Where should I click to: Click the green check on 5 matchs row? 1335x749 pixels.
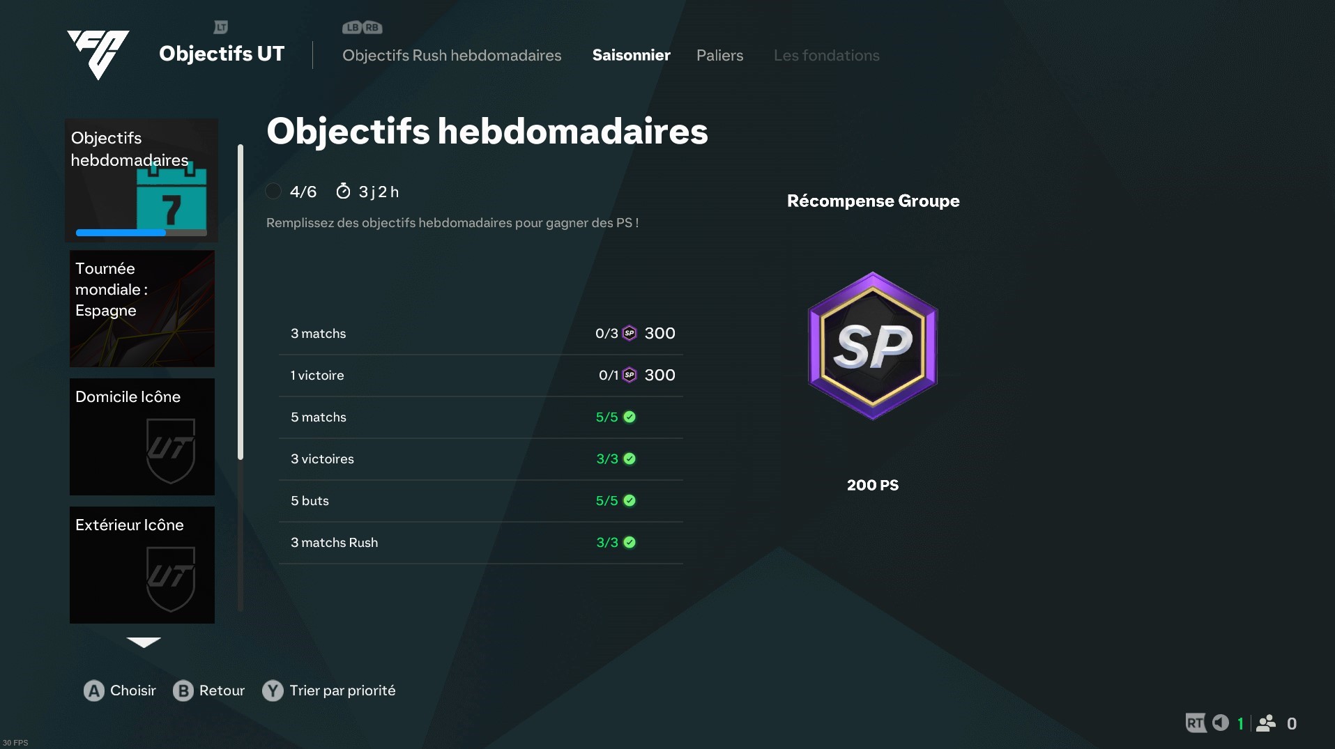pyautogui.click(x=630, y=417)
